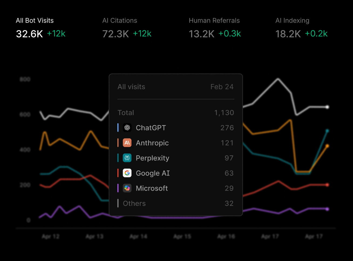Click the 0 y-axis label
Viewport: 353px width, 261px height.
(28, 220)
